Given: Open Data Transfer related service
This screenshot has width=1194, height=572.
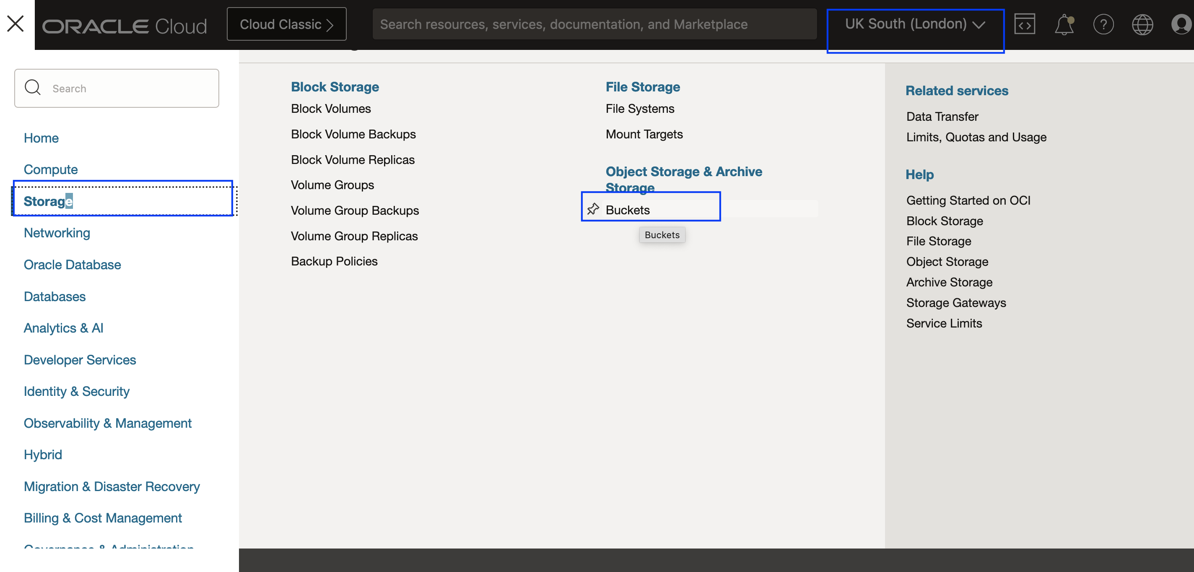Looking at the screenshot, I should (942, 116).
